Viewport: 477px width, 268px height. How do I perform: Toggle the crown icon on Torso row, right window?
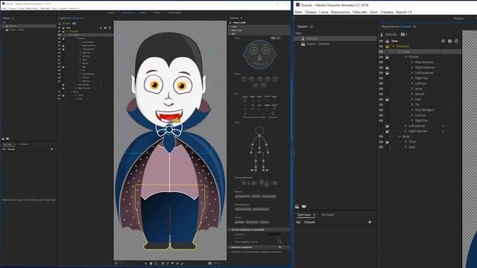388,142
